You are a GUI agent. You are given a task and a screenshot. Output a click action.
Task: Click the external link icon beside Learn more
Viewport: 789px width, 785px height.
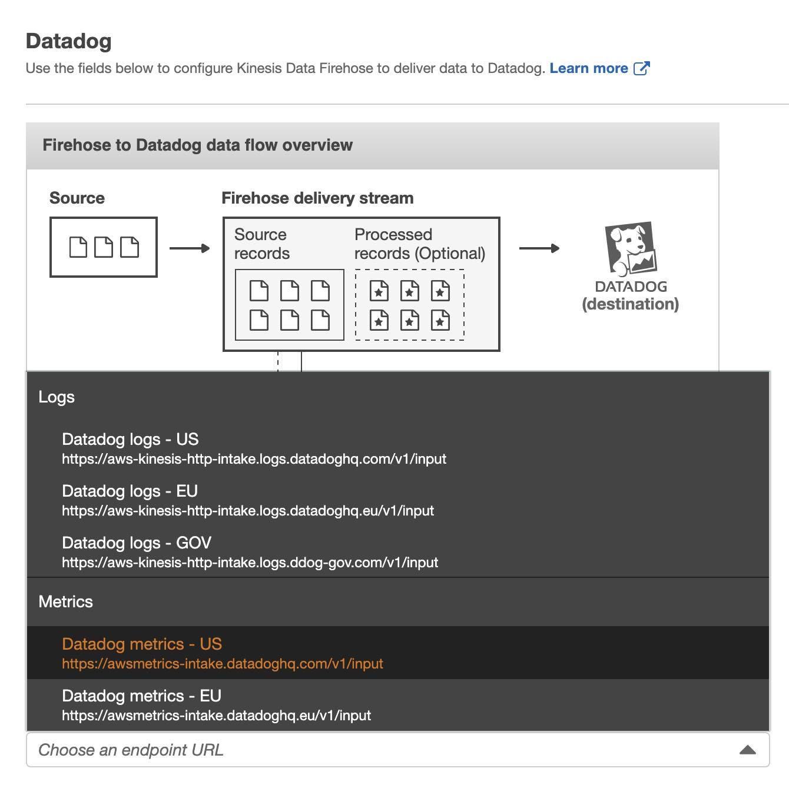pyautogui.click(x=642, y=68)
